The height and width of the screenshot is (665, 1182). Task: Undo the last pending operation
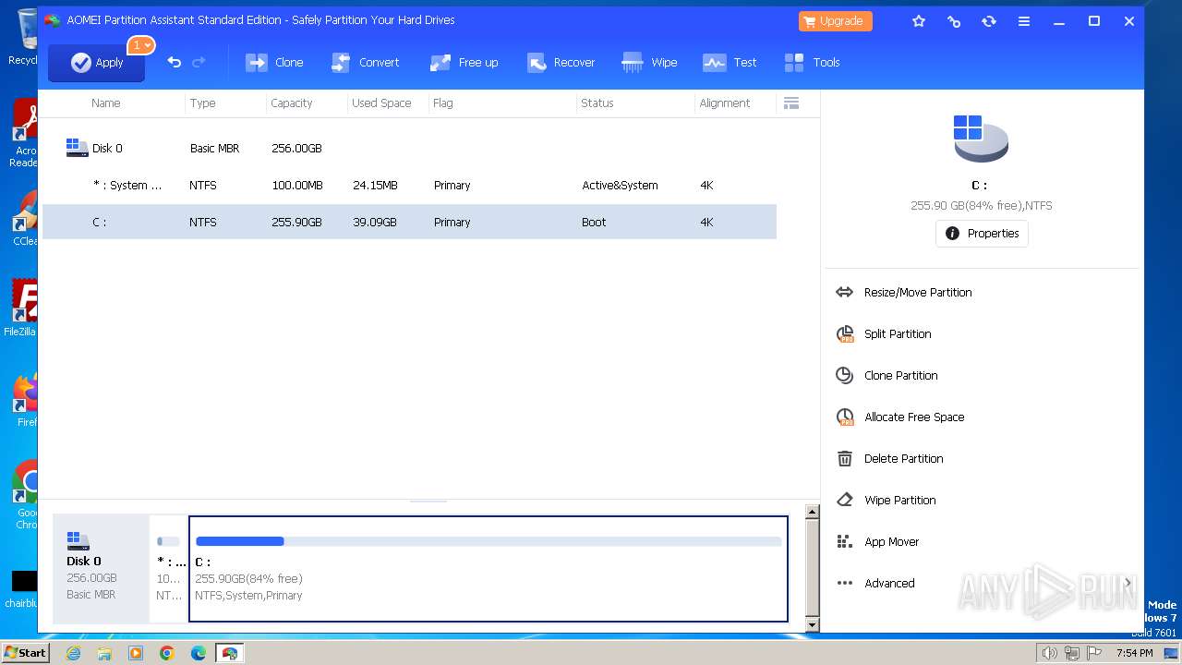(174, 62)
